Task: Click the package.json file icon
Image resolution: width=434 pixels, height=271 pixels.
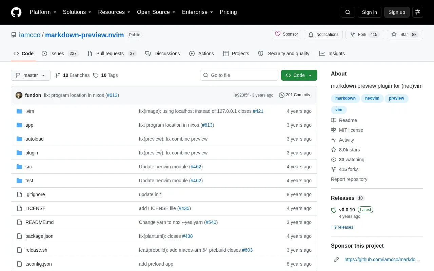Action: pos(19,236)
